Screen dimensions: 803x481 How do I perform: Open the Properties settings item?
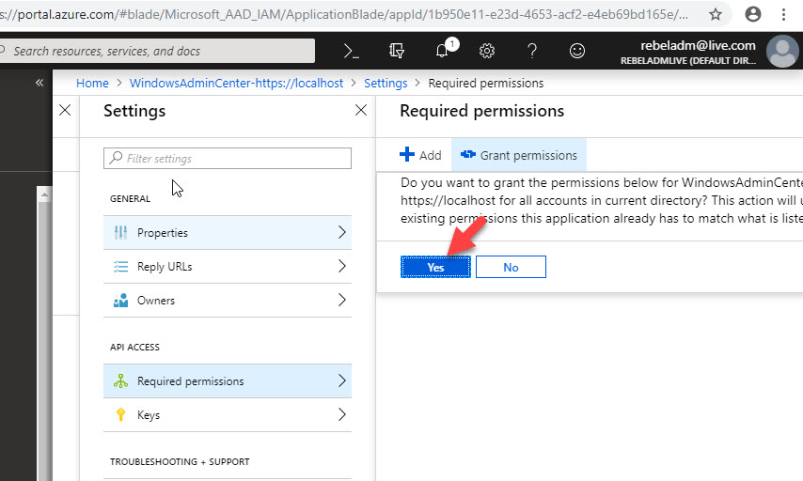pyautogui.click(x=228, y=233)
